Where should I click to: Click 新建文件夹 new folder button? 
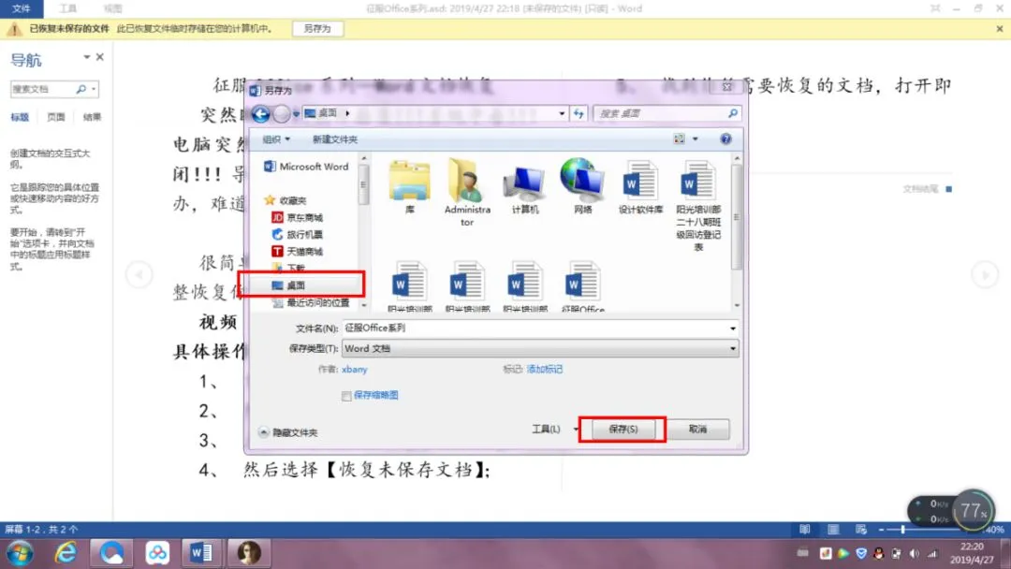click(x=334, y=139)
